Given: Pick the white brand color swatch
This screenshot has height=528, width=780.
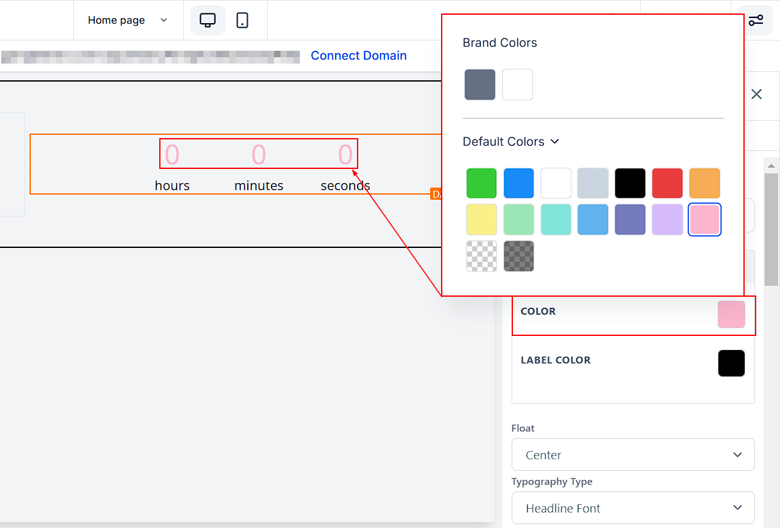Looking at the screenshot, I should pos(517,85).
